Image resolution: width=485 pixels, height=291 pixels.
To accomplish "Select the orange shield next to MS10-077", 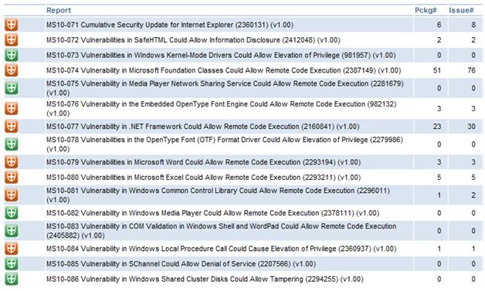I will pos(12,127).
